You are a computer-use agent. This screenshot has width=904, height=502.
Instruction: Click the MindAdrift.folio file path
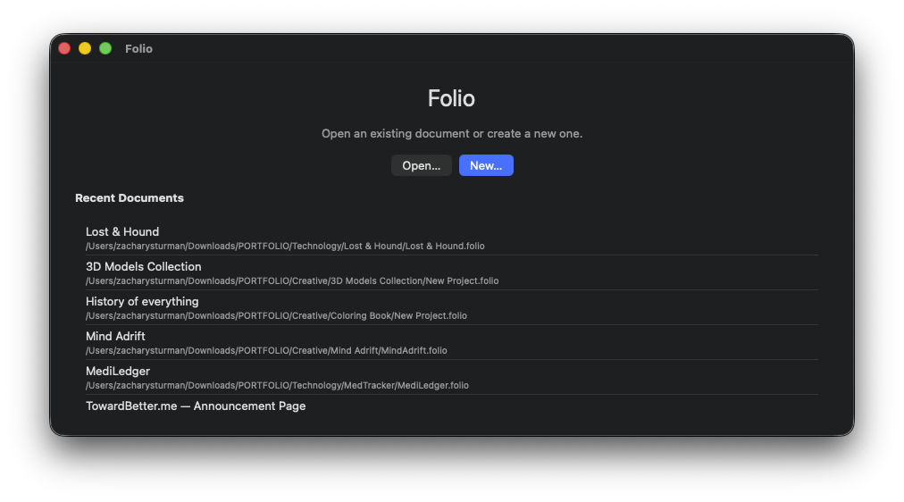(x=266, y=350)
